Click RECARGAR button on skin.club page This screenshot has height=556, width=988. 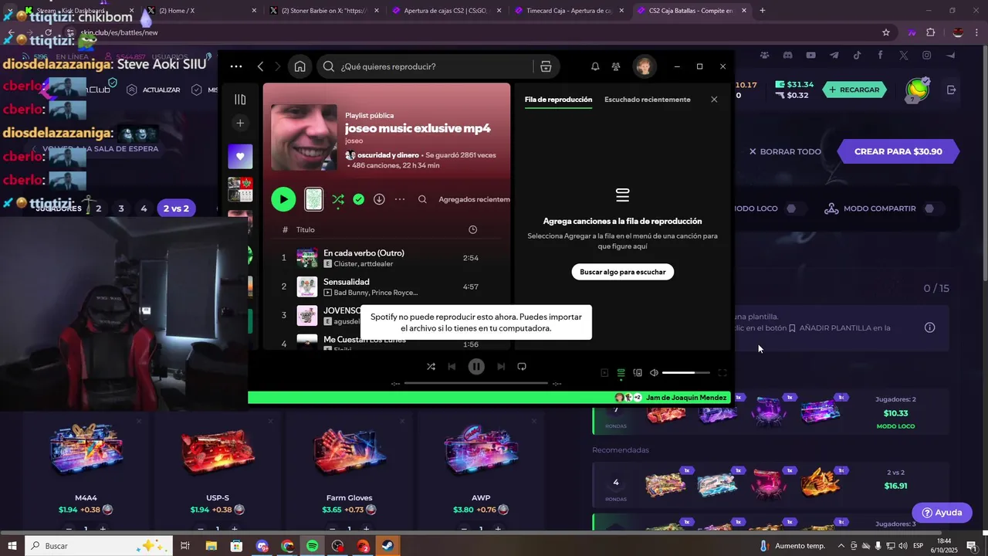(x=854, y=90)
